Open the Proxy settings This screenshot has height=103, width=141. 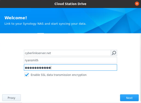tap(11, 98)
